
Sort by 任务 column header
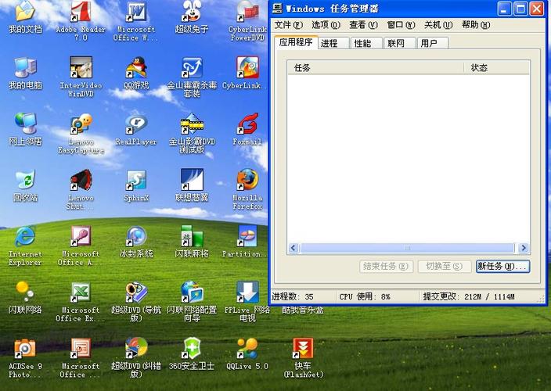[x=376, y=67]
